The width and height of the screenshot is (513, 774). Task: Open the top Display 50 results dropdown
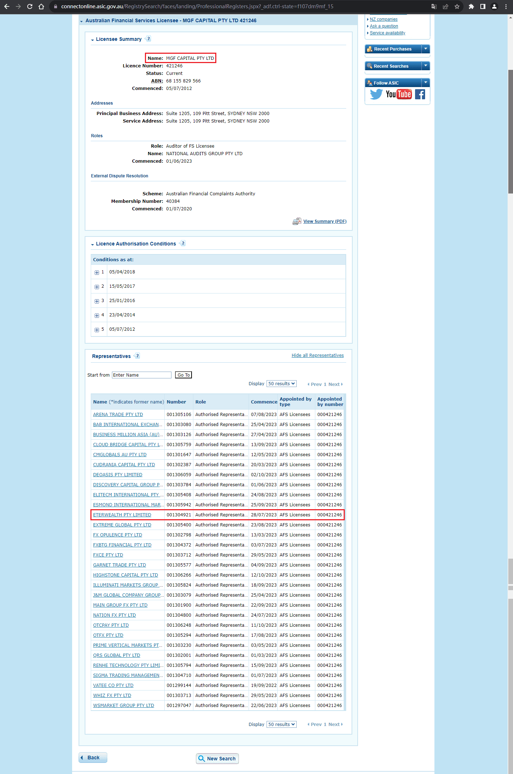(x=282, y=383)
